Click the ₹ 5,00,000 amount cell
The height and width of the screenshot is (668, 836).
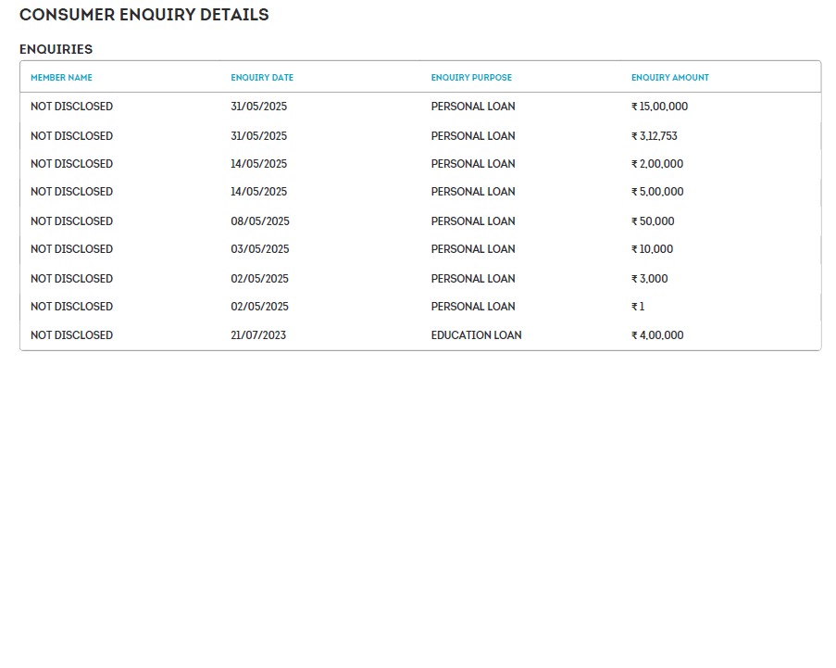tap(657, 192)
